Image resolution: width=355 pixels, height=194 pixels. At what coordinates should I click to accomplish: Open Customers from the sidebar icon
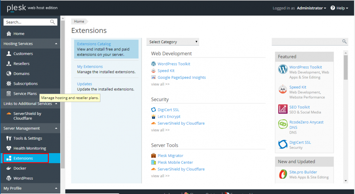[x=8, y=53]
